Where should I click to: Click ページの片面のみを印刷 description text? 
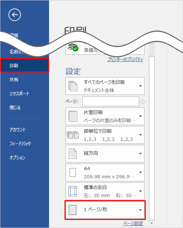[x=110, y=120]
